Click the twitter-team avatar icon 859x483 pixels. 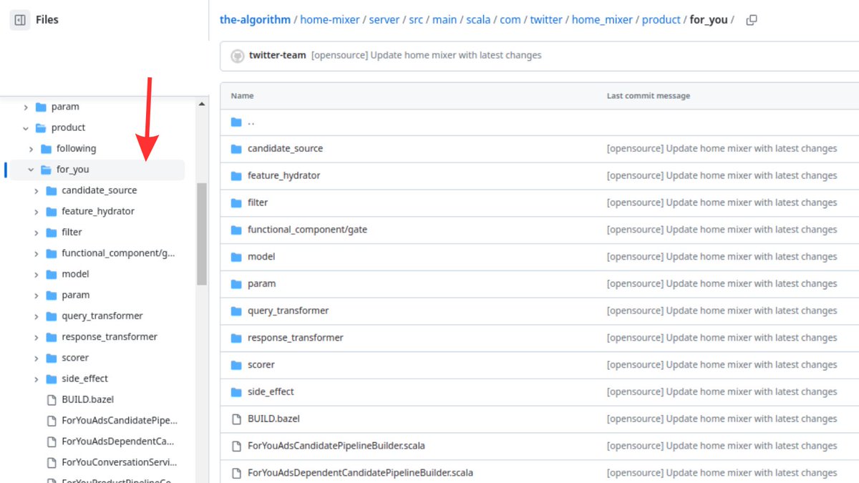point(237,55)
